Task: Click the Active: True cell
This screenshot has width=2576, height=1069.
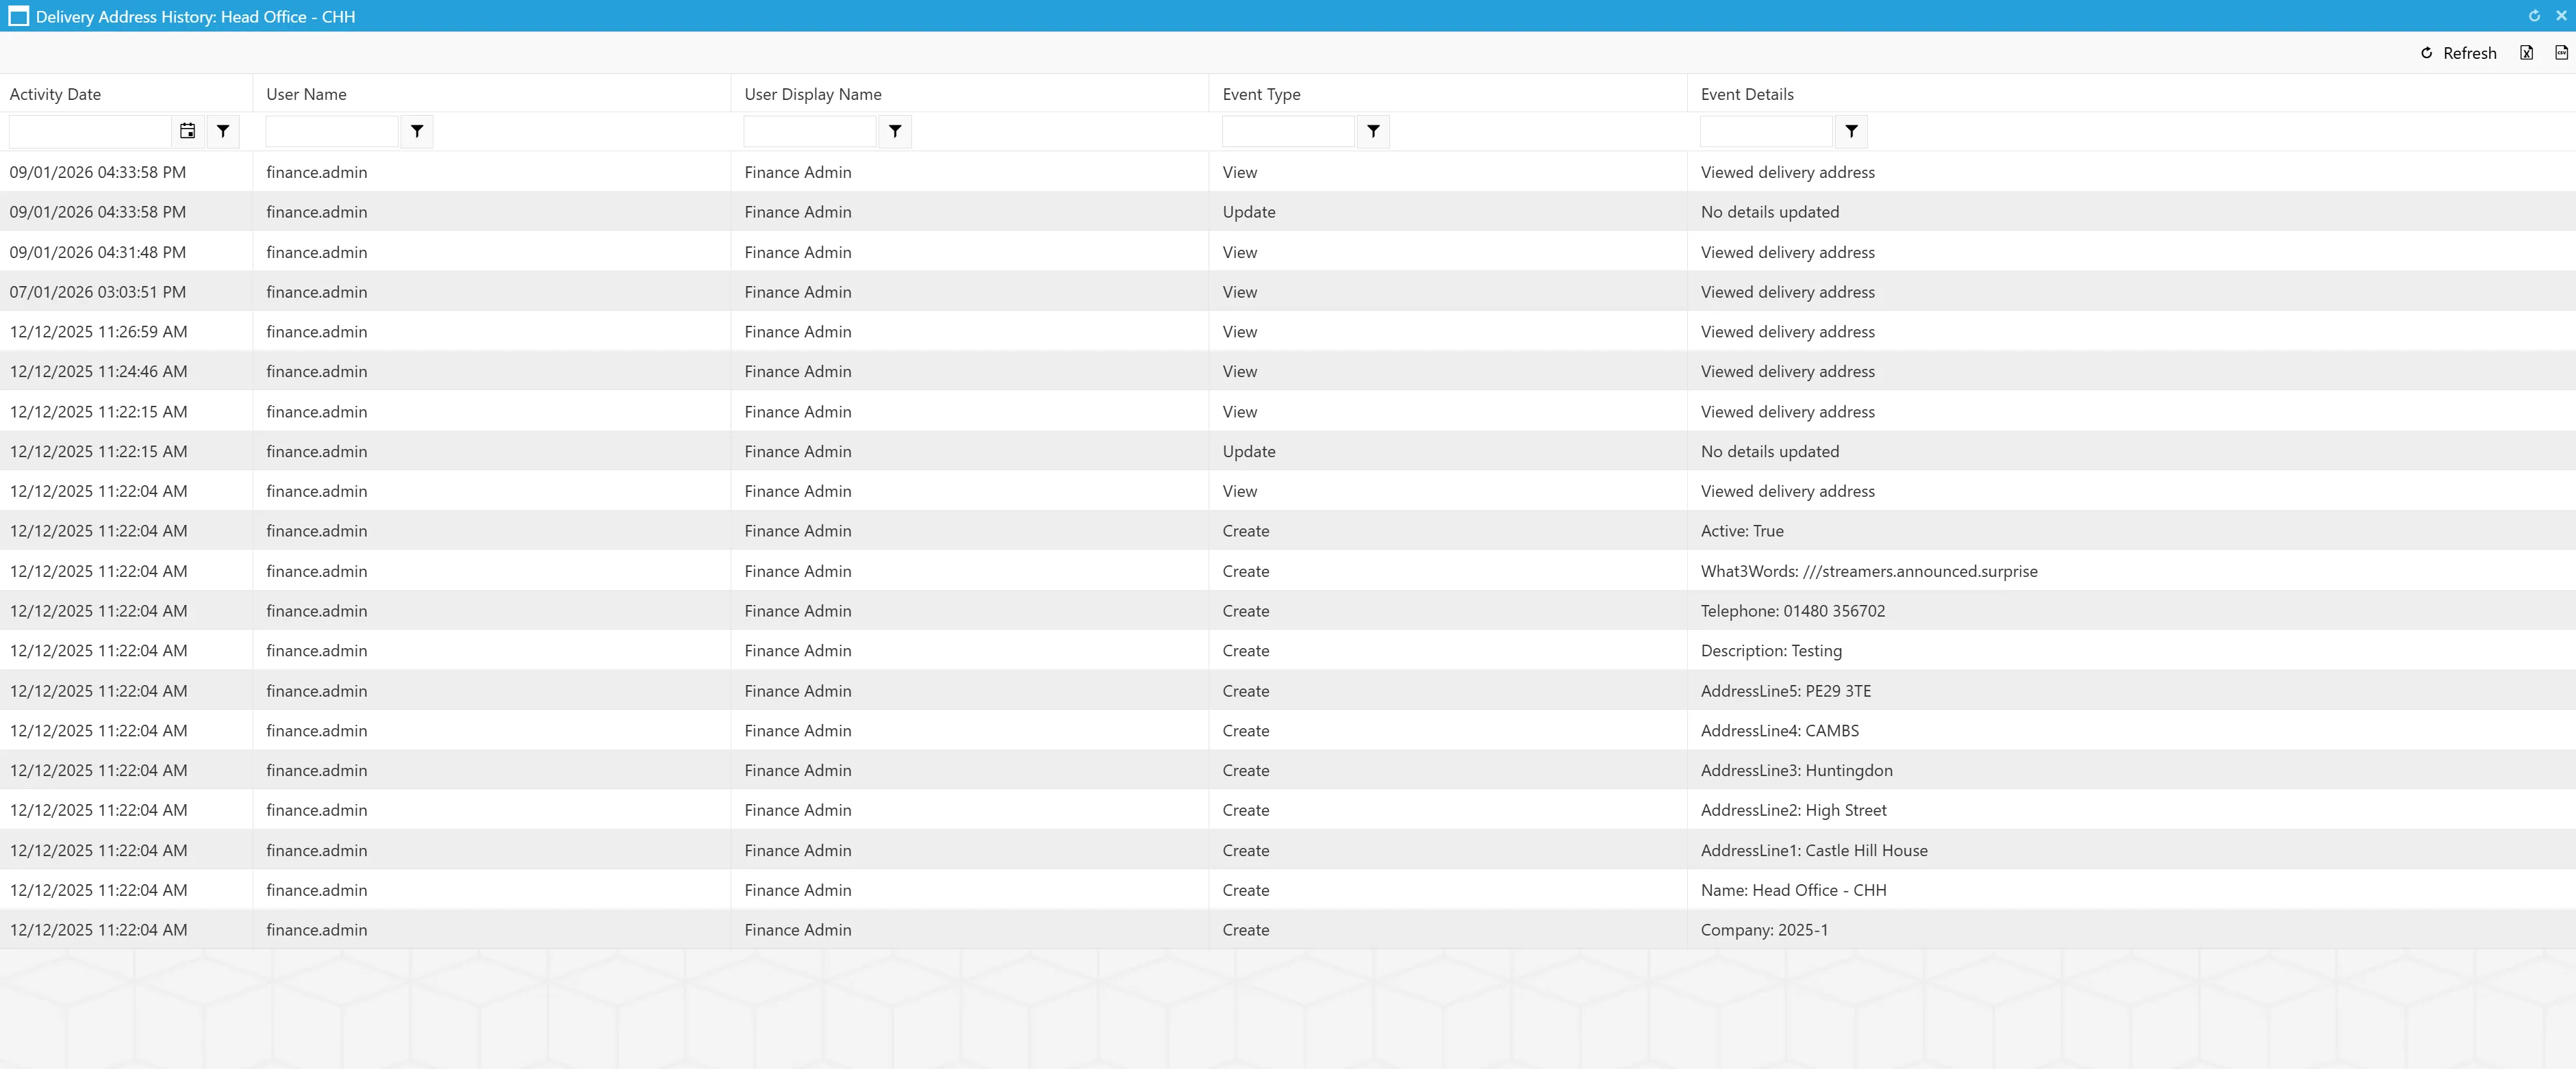Action: [2131, 530]
